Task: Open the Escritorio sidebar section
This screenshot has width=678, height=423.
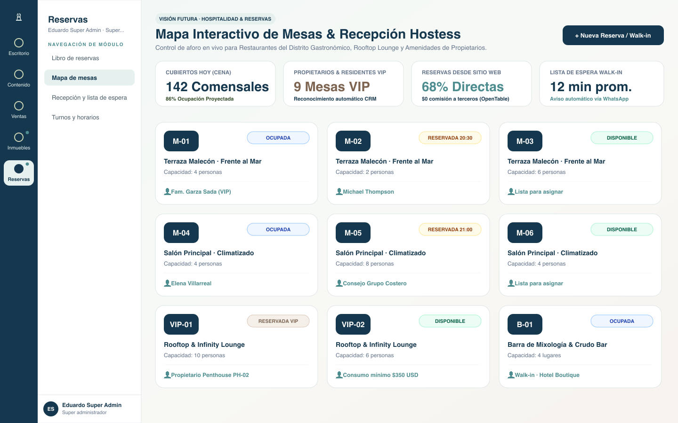Action: click(19, 47)
